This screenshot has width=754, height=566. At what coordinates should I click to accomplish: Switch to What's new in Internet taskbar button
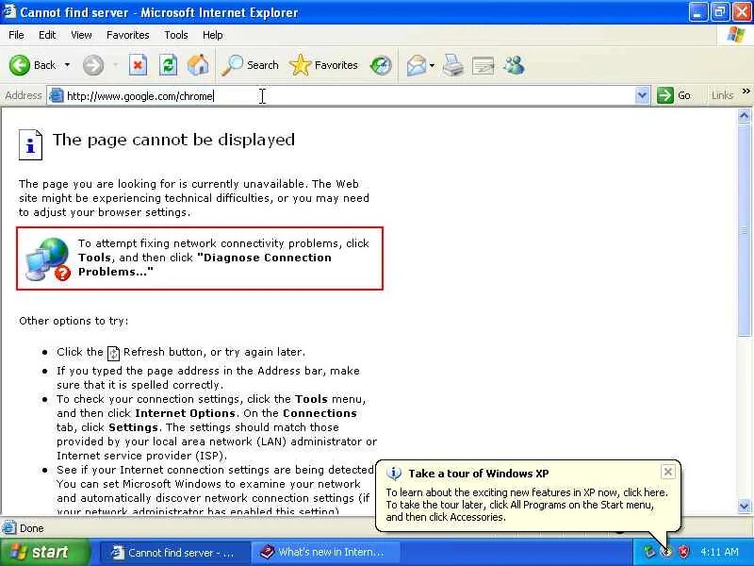click(327, 553)
